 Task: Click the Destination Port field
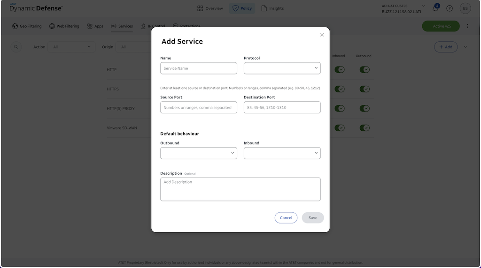click(282, 107)
